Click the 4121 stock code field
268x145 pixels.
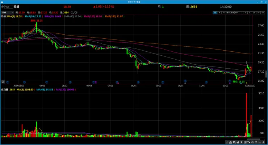(9, 7)
